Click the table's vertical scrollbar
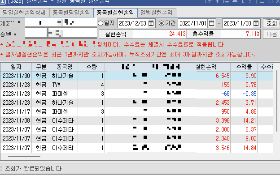 tap(277, 101)
